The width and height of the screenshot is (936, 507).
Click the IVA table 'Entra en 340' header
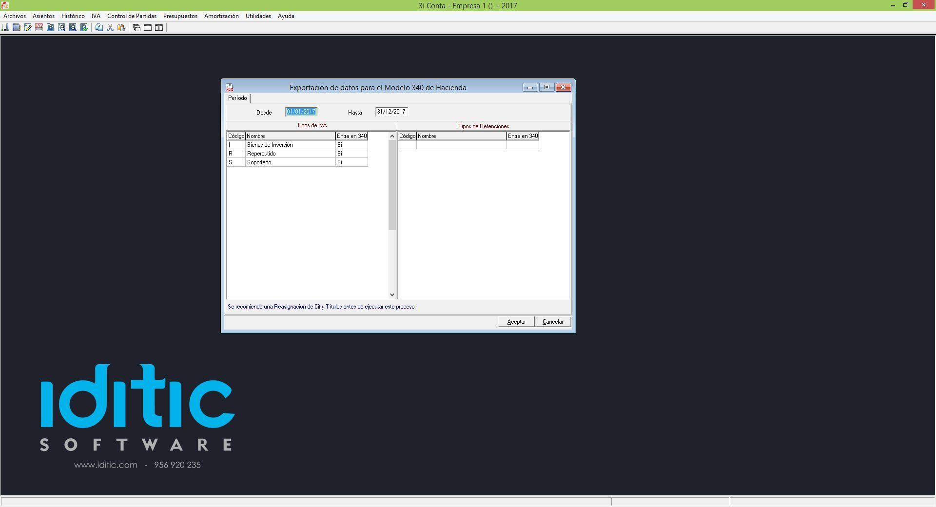tap(351, 136)
